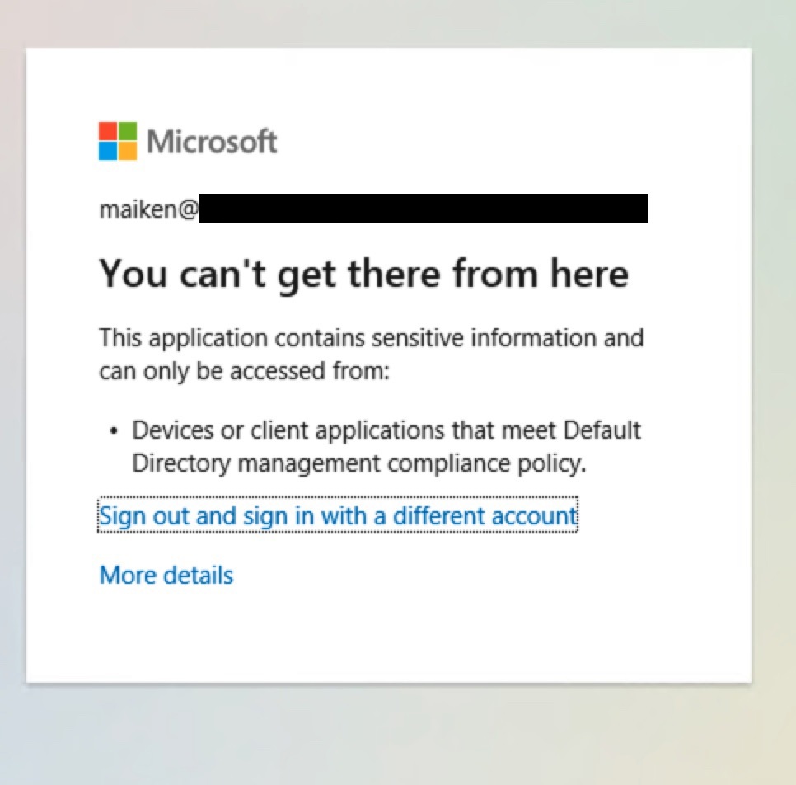The image size is (796, 785).
Task: Click the red square in Microsoft logo
Action: (108, 131)
